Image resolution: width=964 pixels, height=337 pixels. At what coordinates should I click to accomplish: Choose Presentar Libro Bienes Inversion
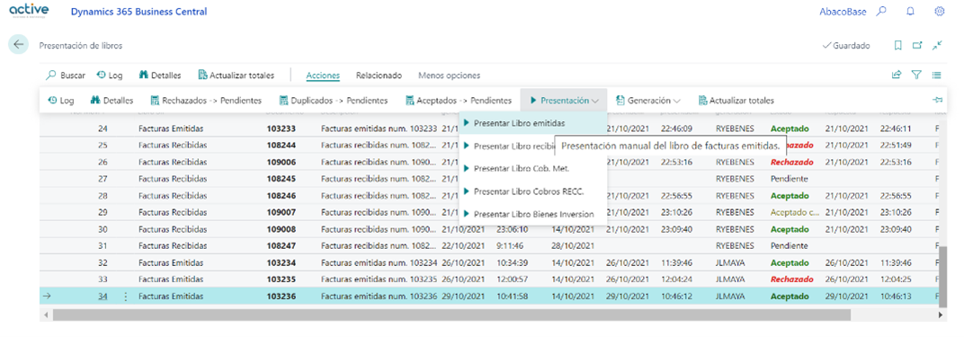(533, 214)
